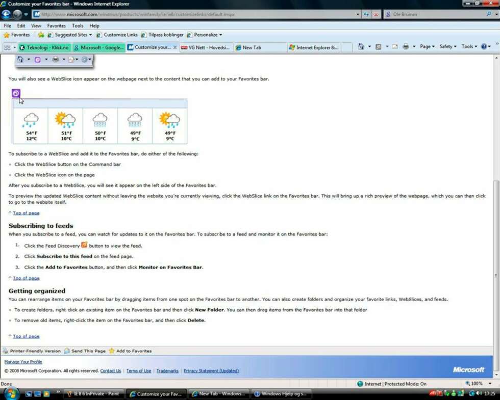Switch to Windows Hjelp og s... taskbar window
The height and width of the screenshot is (400, 500).
click(x=281, y=394)
